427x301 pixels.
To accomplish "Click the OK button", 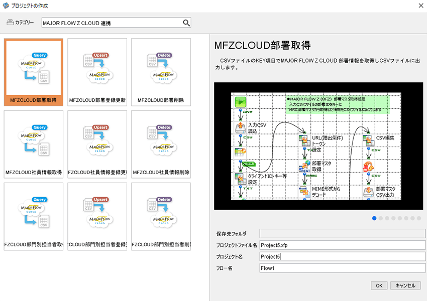I will (379, 285).
